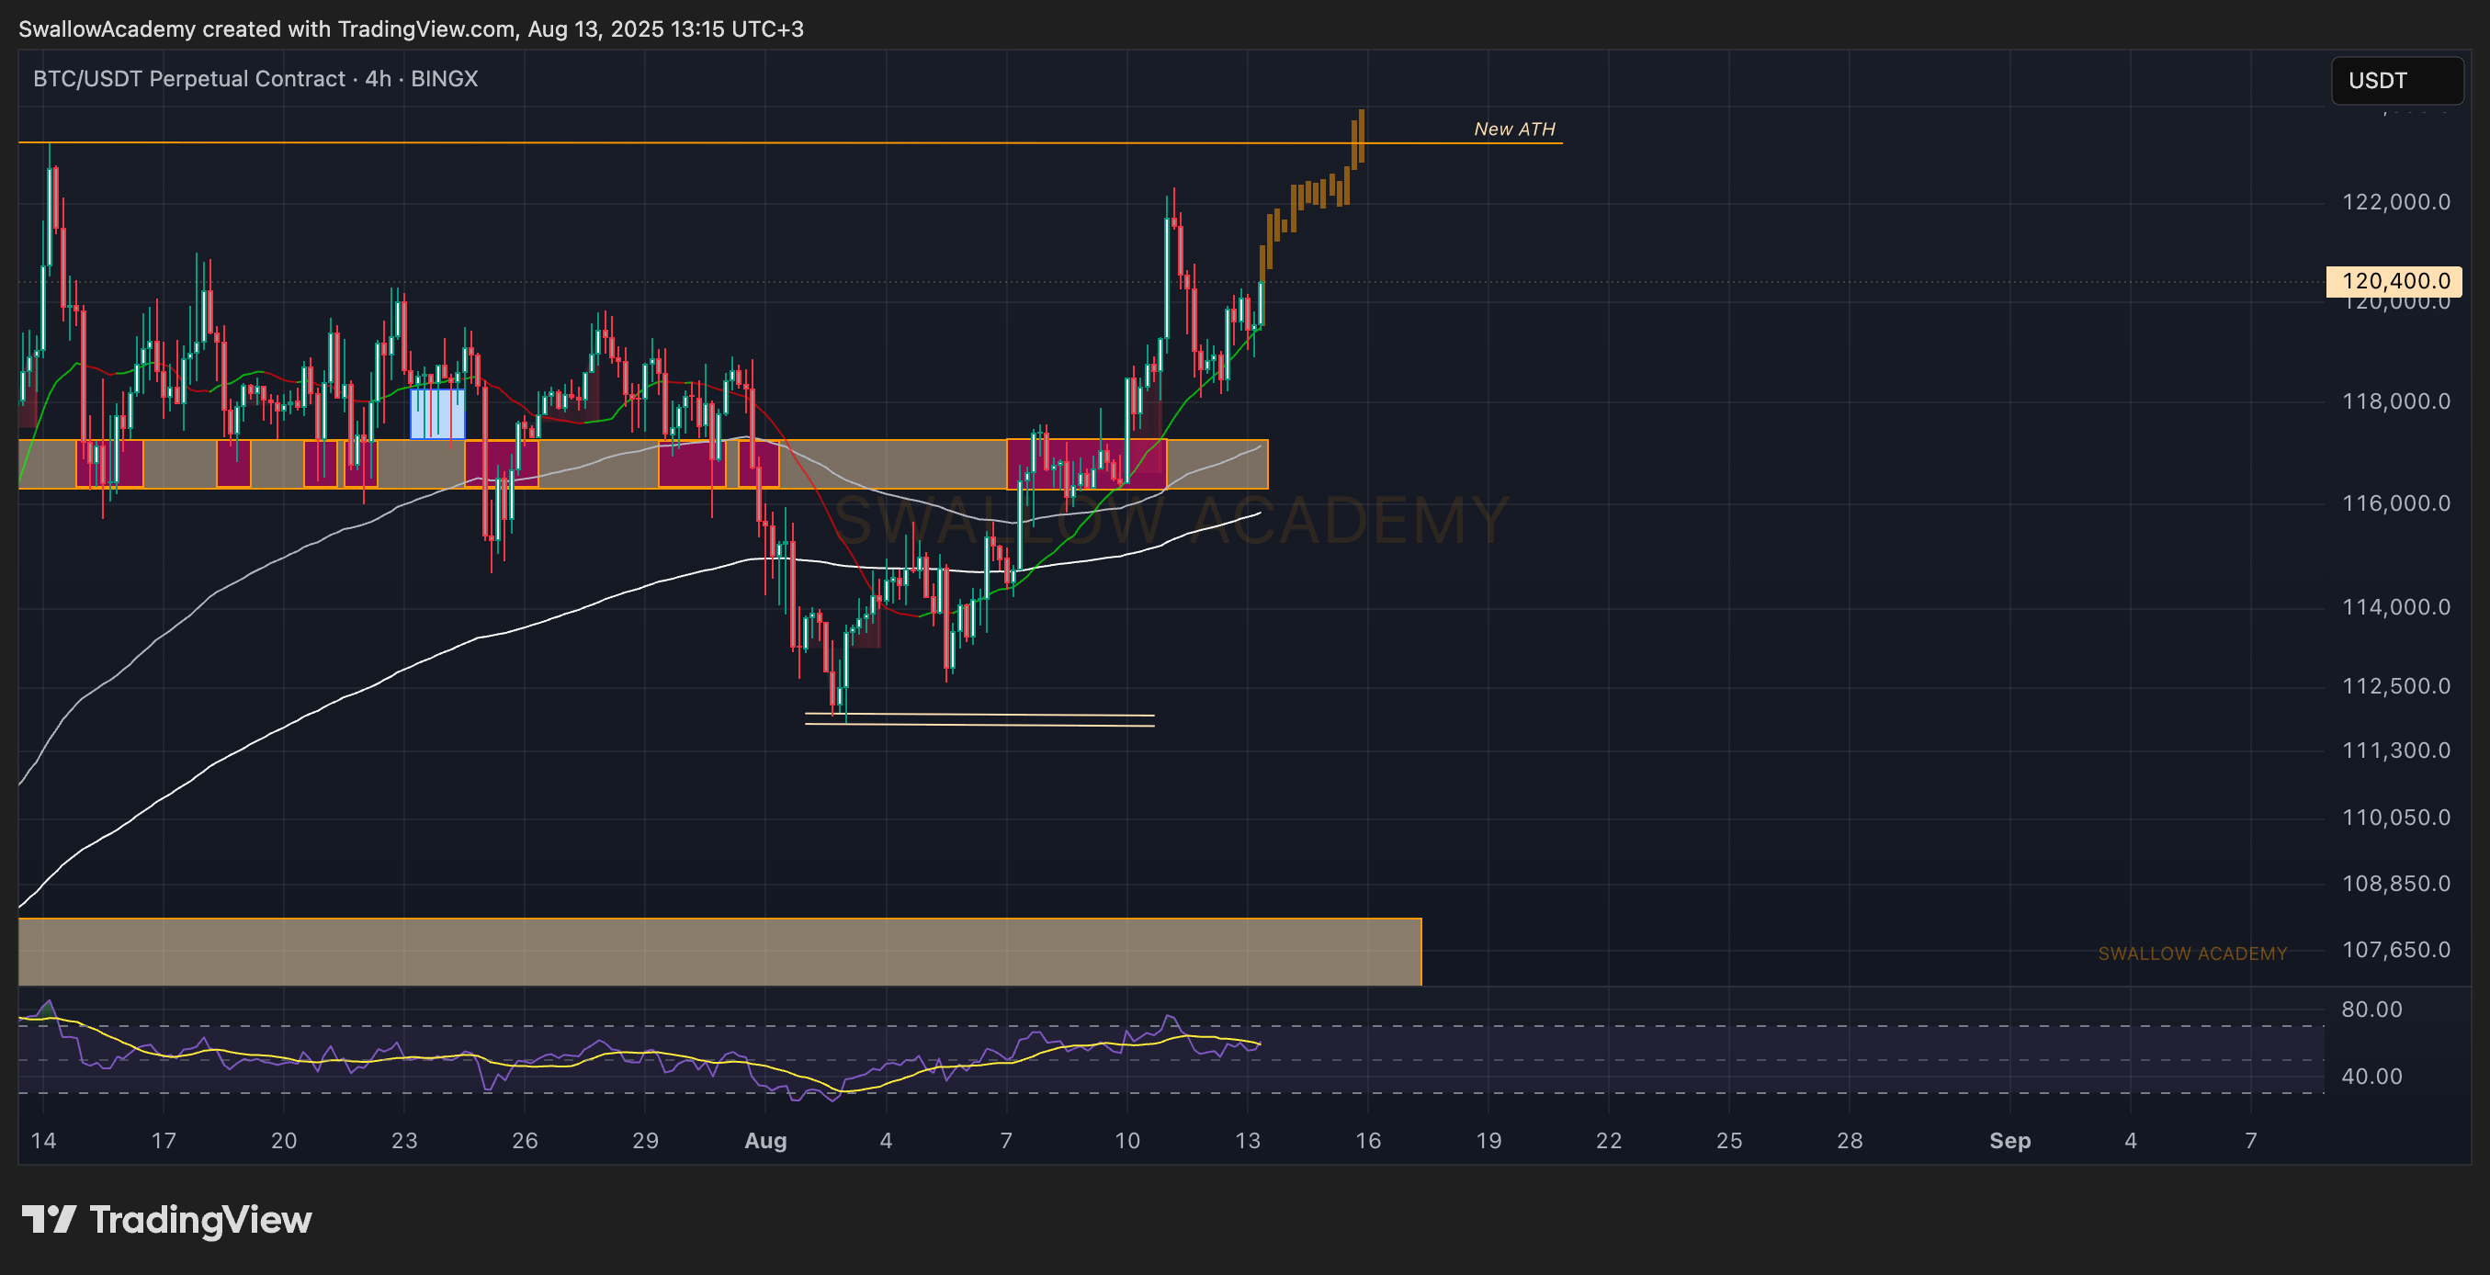Click the 10 date axis label
The image size is (2490, 1275).
tap(1127, 1141)
